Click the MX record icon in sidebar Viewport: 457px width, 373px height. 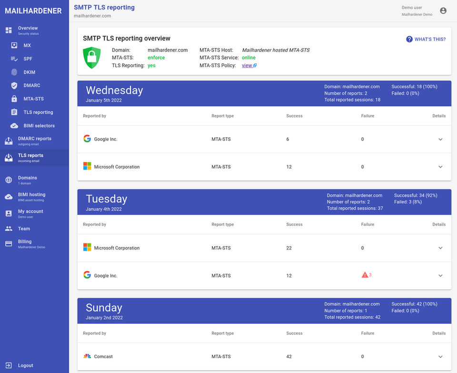[14, 45]
